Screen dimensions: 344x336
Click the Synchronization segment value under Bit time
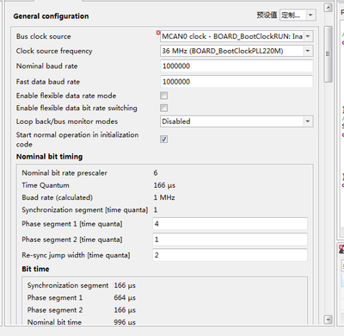coord(125,285)
